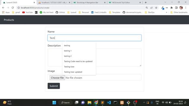Open the Apps bookmarks shortcut
The image size is (189, 106).
(6, 12)
